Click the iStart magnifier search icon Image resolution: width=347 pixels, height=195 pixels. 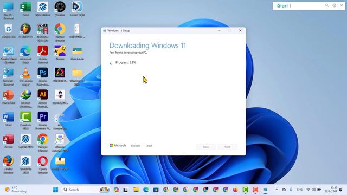(x=327, y=5)
